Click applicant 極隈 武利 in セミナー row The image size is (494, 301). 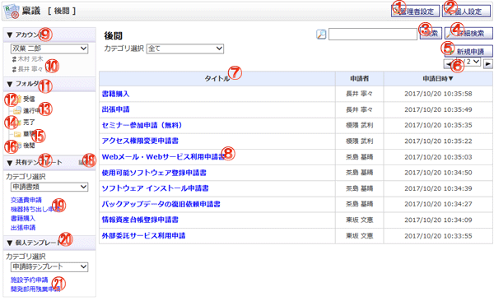pyautogui.click(x=360, y=125)
